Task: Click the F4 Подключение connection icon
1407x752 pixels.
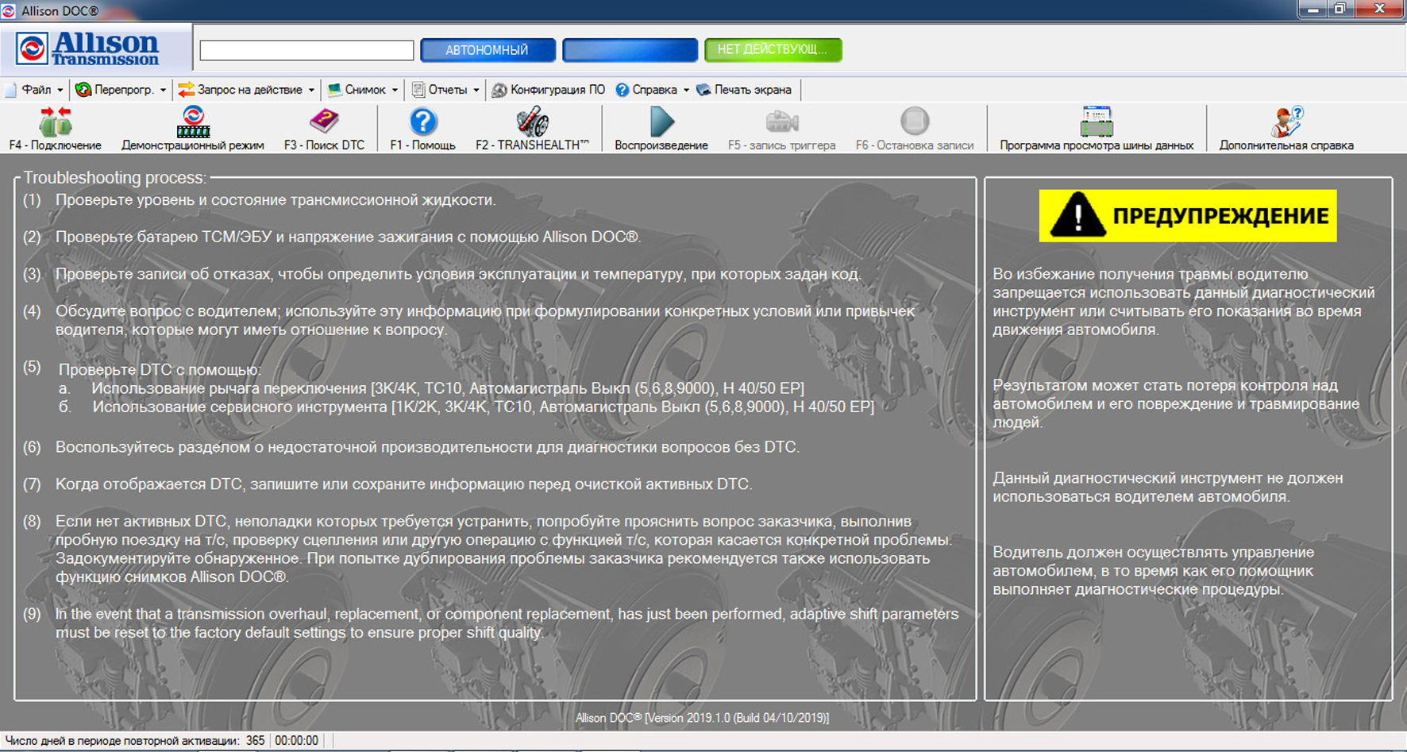Action: (x=55, y=123)
